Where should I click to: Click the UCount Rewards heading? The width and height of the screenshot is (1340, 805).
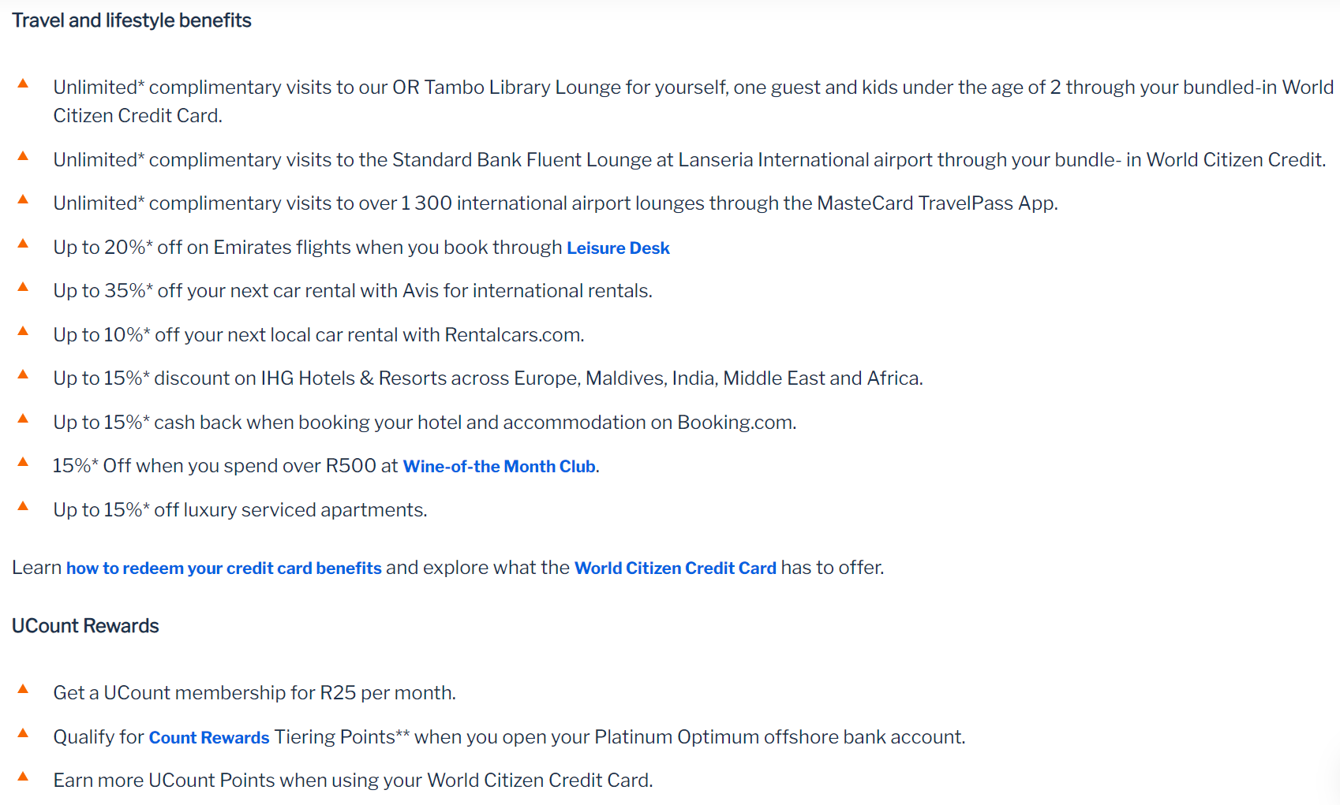click(x=85, y=626)
